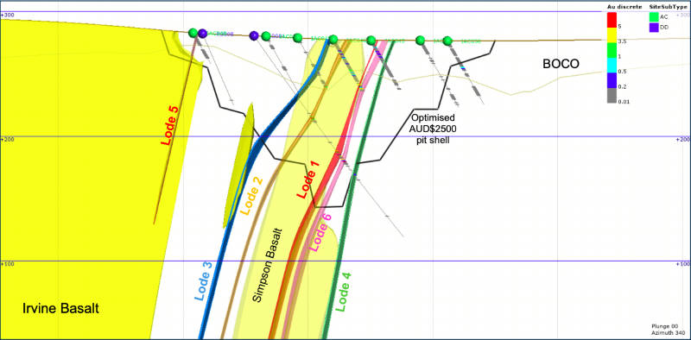691x340 pixels.
Task: Click the 'Irvine Basalt' label
Action: pos(60,309)
